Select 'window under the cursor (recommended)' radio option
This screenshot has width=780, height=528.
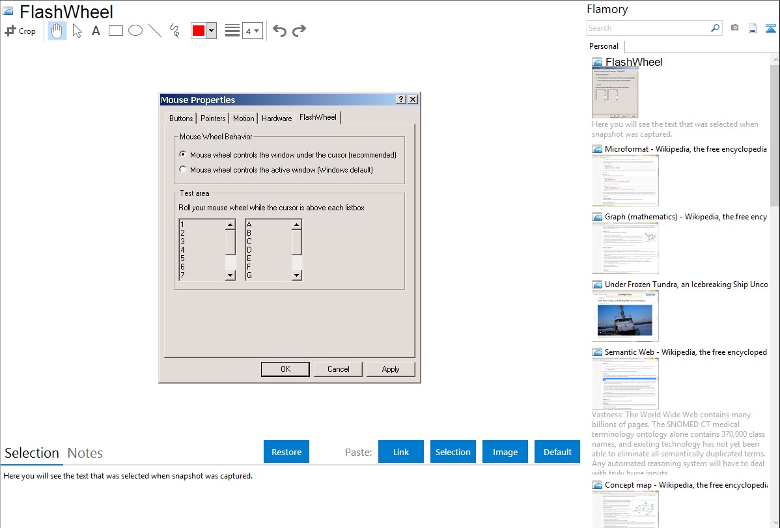click(183, 154)
